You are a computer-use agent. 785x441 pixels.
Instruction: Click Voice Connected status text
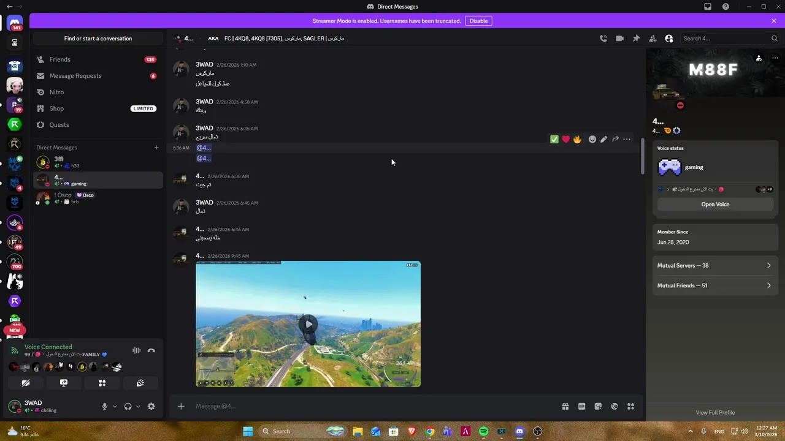pos(48,347)
